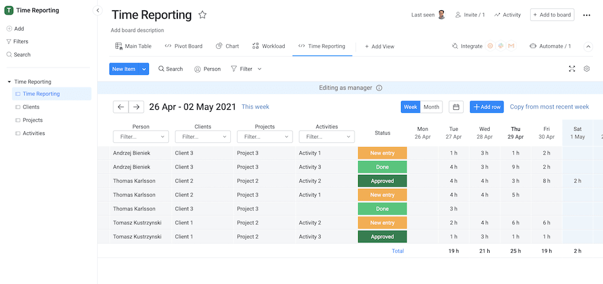Image resolution: width=603 pixels, height=284 pixels.
Task: Switch to Month view
Action: click(x=431, y=107)
